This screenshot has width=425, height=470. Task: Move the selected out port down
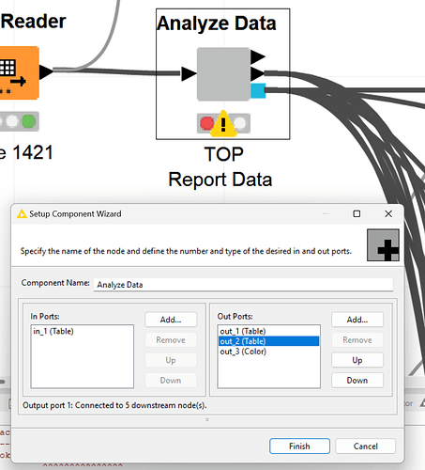(x=357, y=380)
